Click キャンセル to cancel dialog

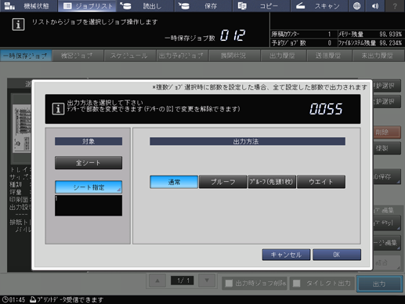pyautogui.click(x=286, y=255)
